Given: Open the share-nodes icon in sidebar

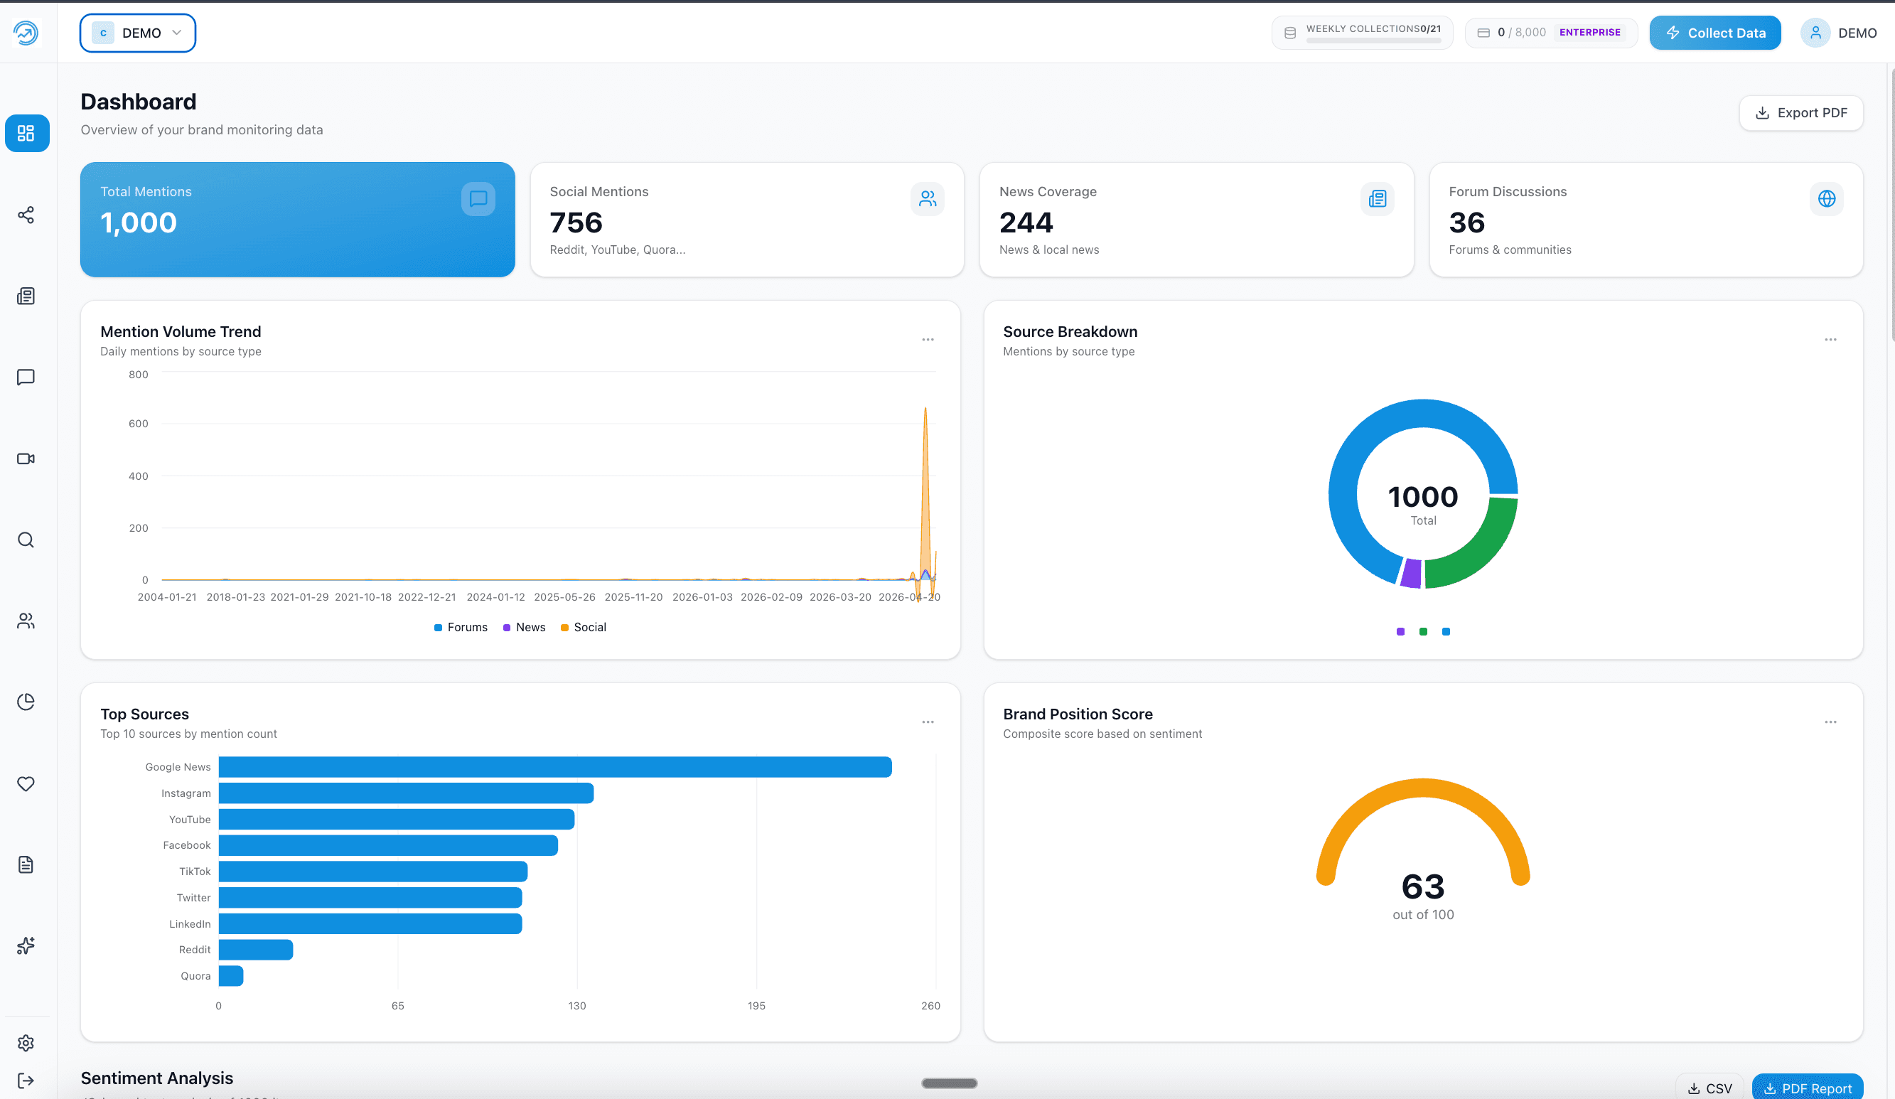Looking at the screenshot, I should 26,215.
